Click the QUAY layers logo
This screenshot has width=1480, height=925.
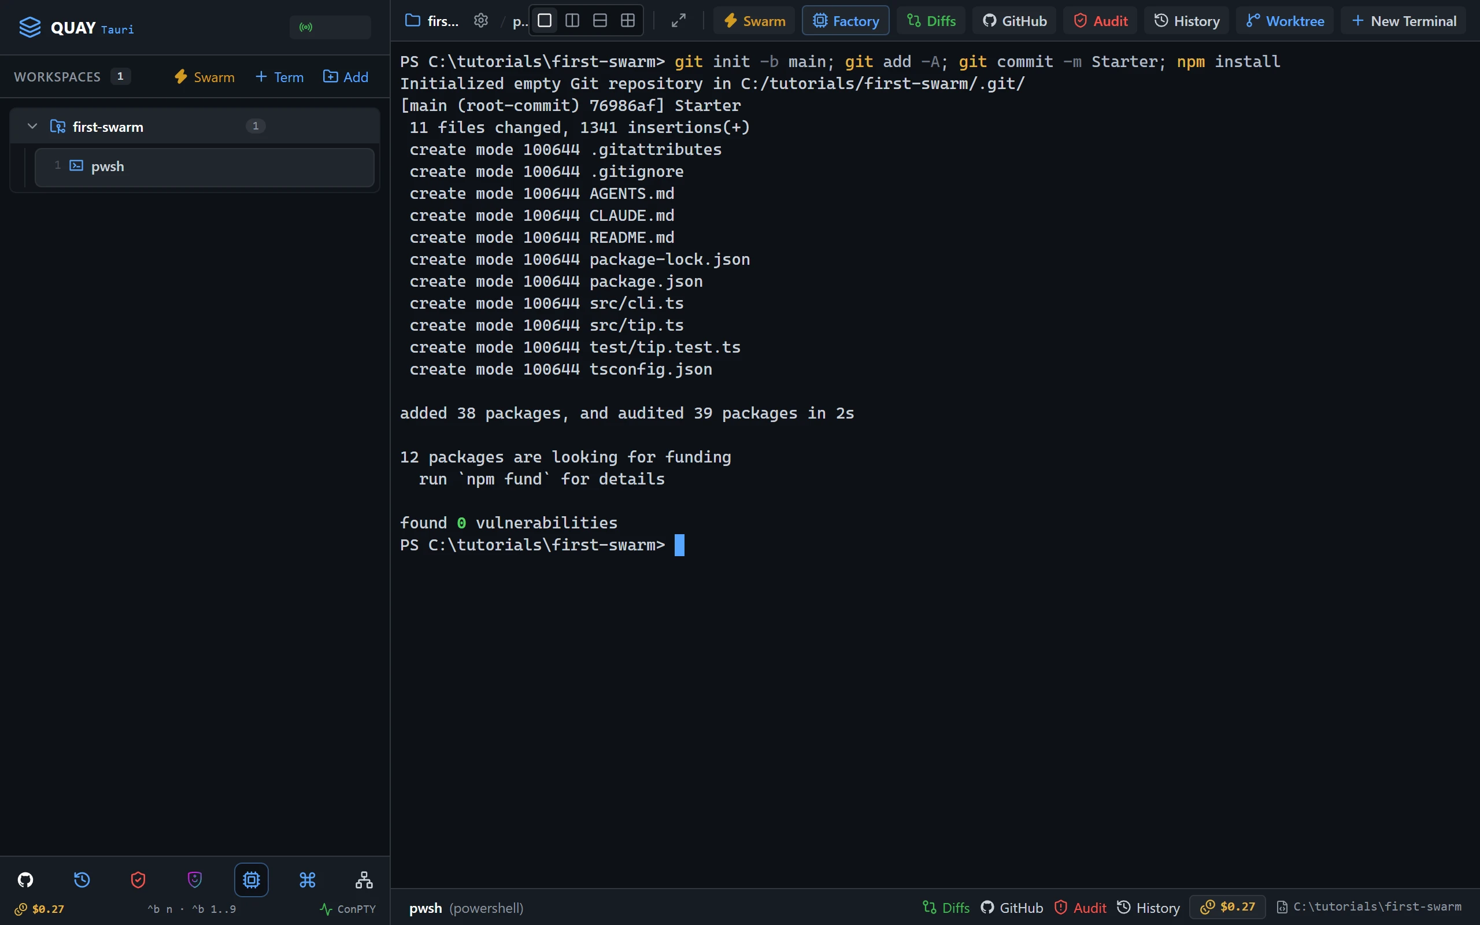pos(29,28)
